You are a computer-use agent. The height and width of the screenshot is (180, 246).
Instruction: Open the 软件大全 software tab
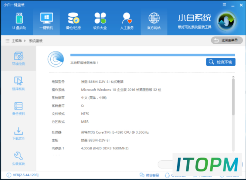point(100,21)
